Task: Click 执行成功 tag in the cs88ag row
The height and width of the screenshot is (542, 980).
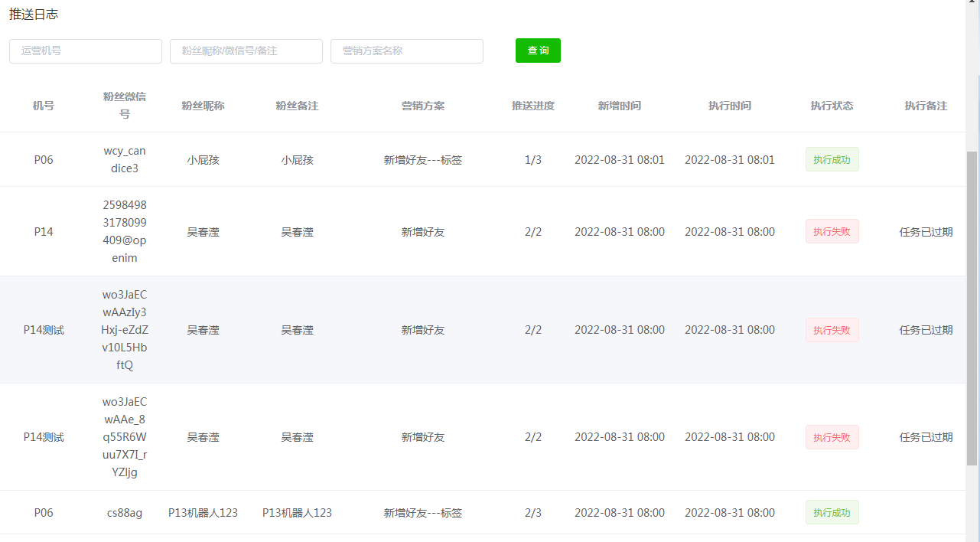Action: click(832, 513)
